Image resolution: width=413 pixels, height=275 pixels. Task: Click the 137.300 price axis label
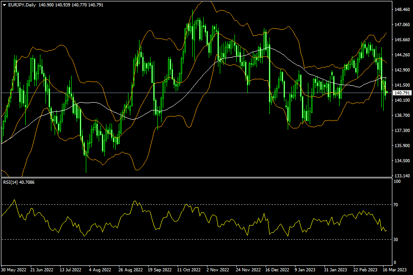click(x=402, y=130)
